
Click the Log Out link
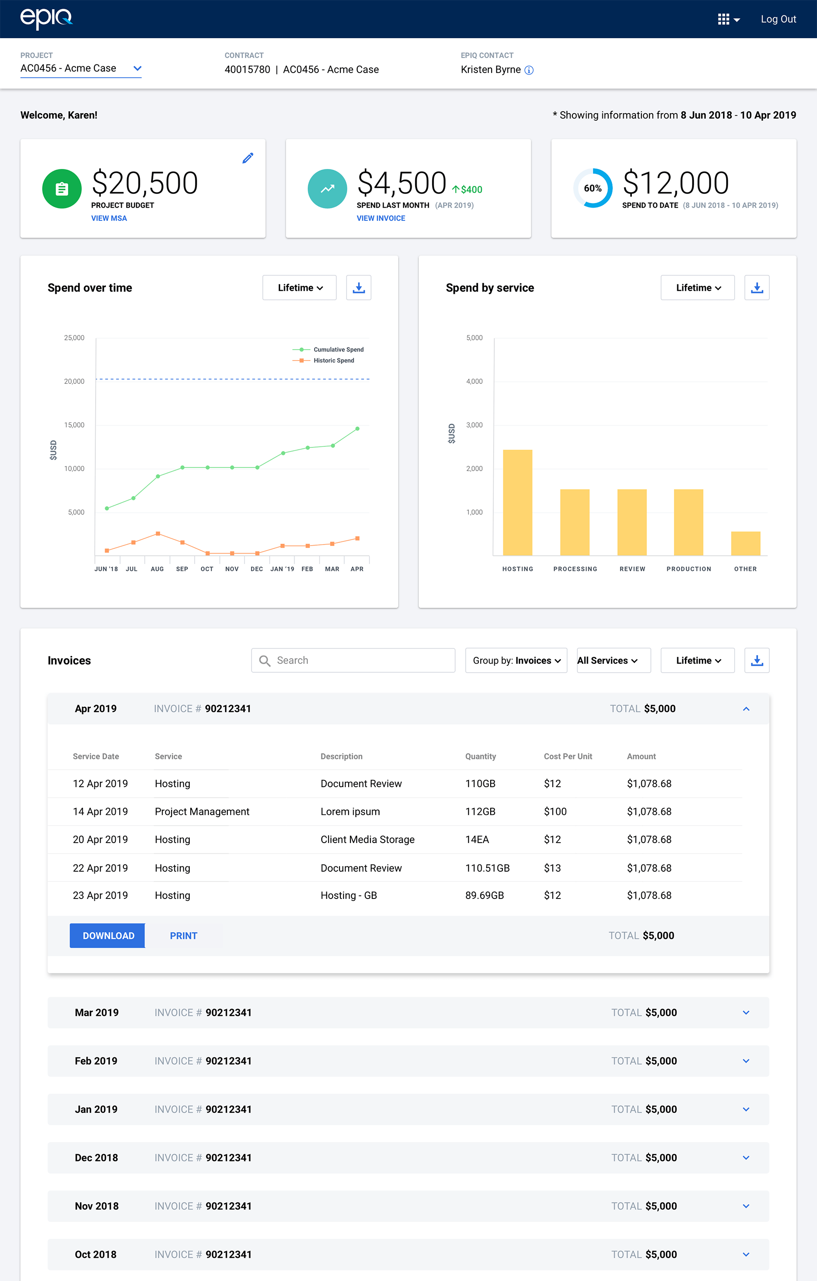[778, 19]
